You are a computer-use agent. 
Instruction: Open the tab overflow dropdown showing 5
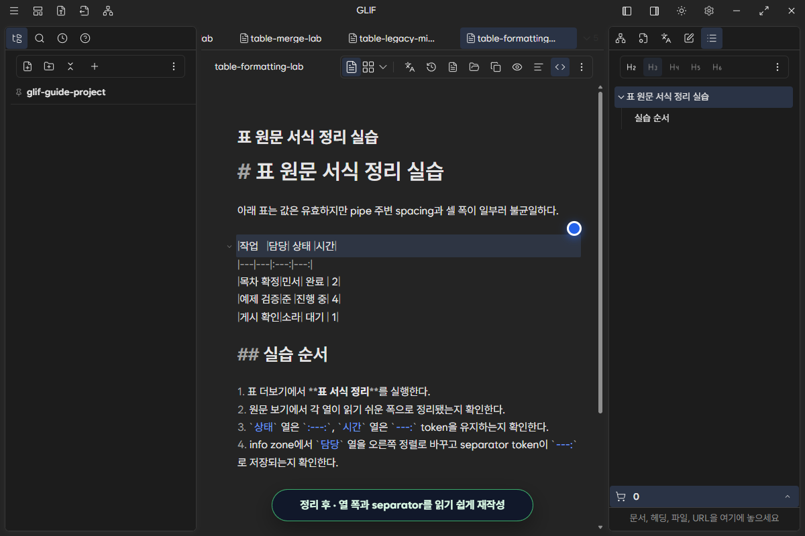point(590,38)
